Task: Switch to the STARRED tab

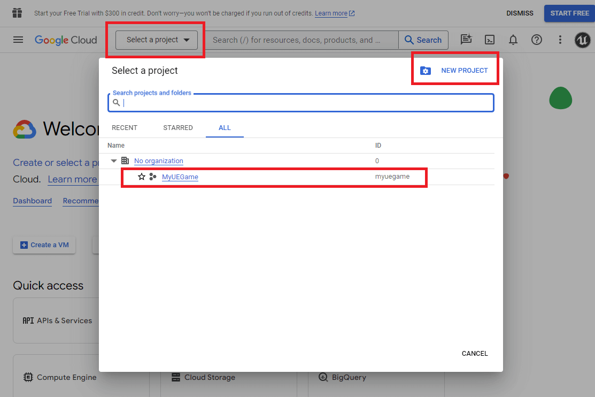Action: (178, 128)
